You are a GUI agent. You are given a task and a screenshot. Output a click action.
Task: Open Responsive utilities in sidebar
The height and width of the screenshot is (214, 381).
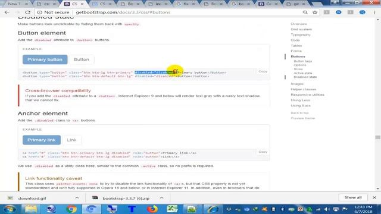(307, 95)
